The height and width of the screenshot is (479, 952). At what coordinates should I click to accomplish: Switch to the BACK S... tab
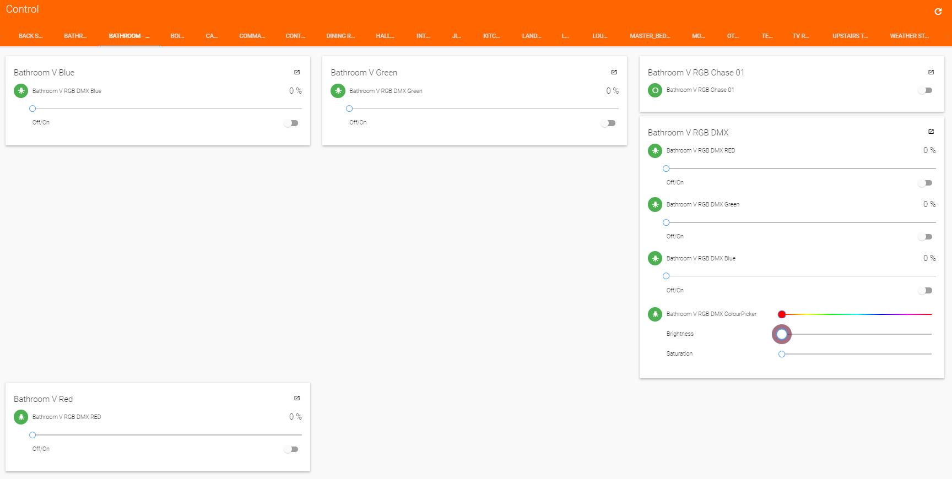pos(31,36)
